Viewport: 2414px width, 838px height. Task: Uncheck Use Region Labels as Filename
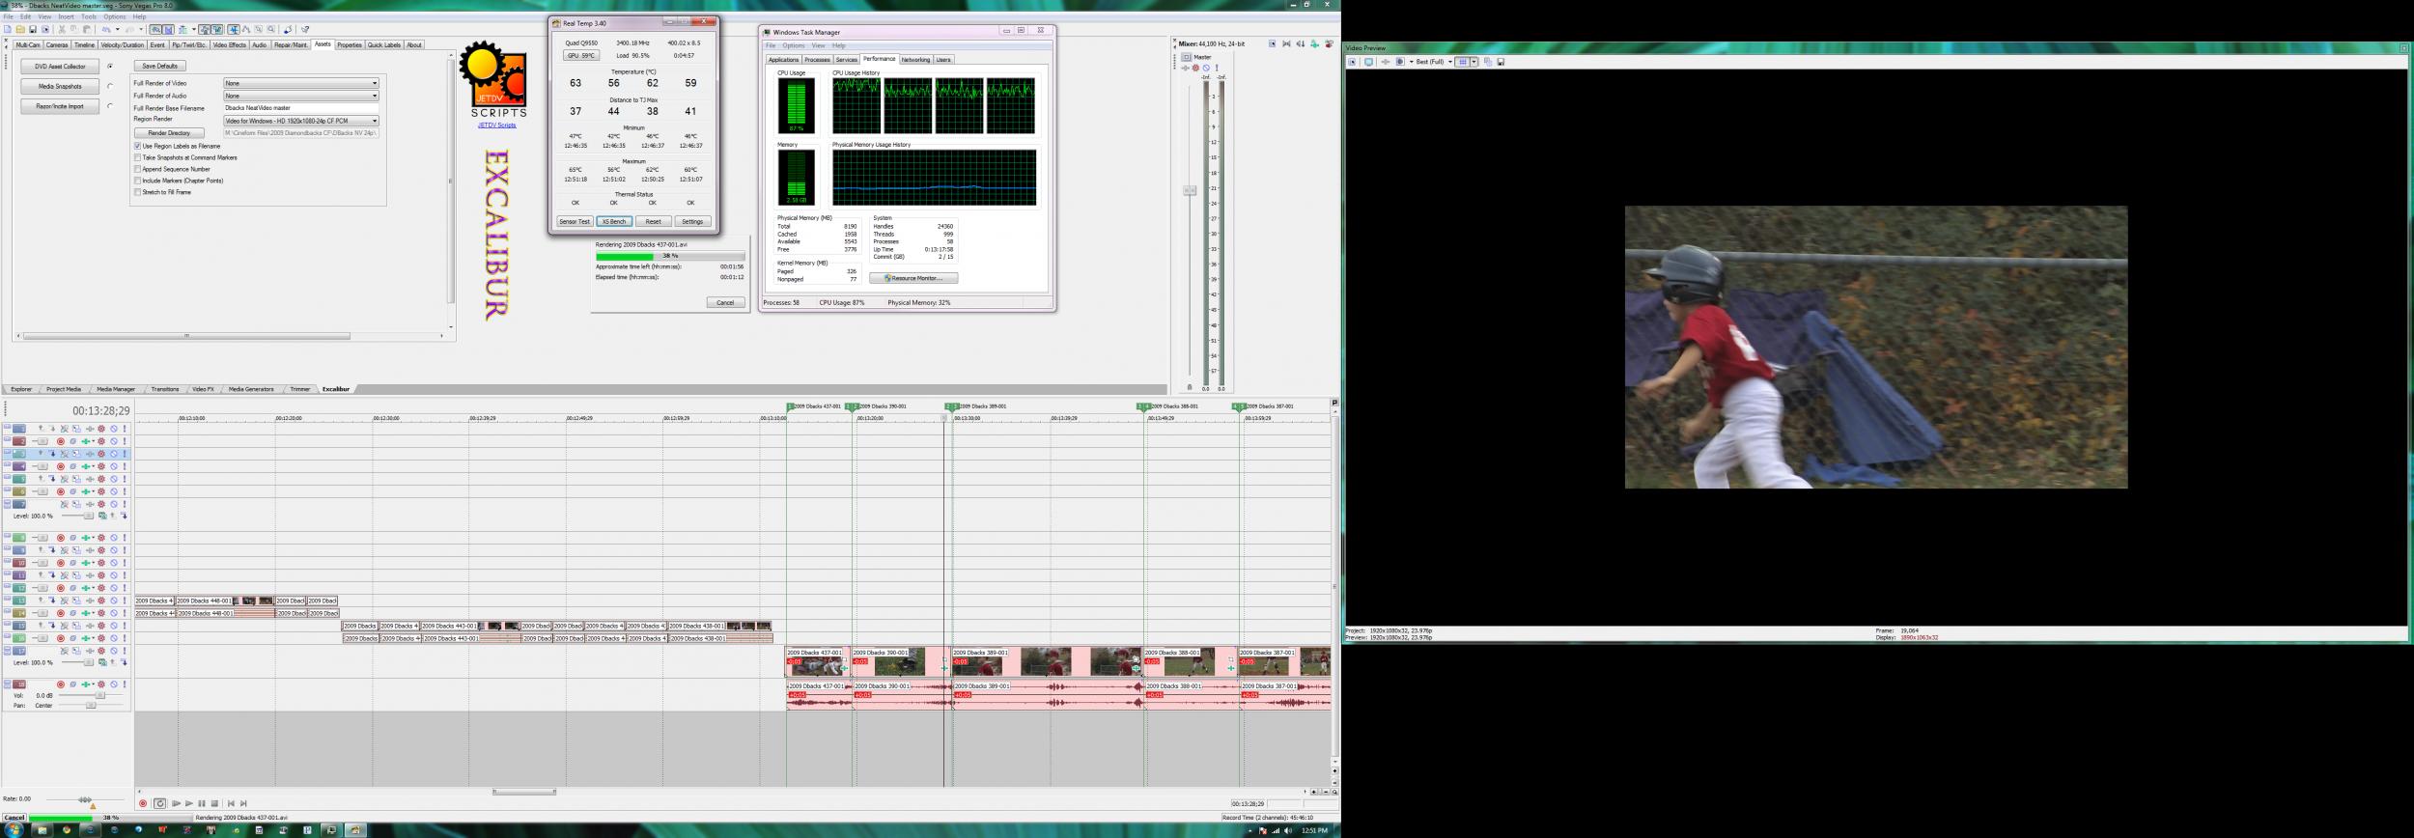point(138,146)
